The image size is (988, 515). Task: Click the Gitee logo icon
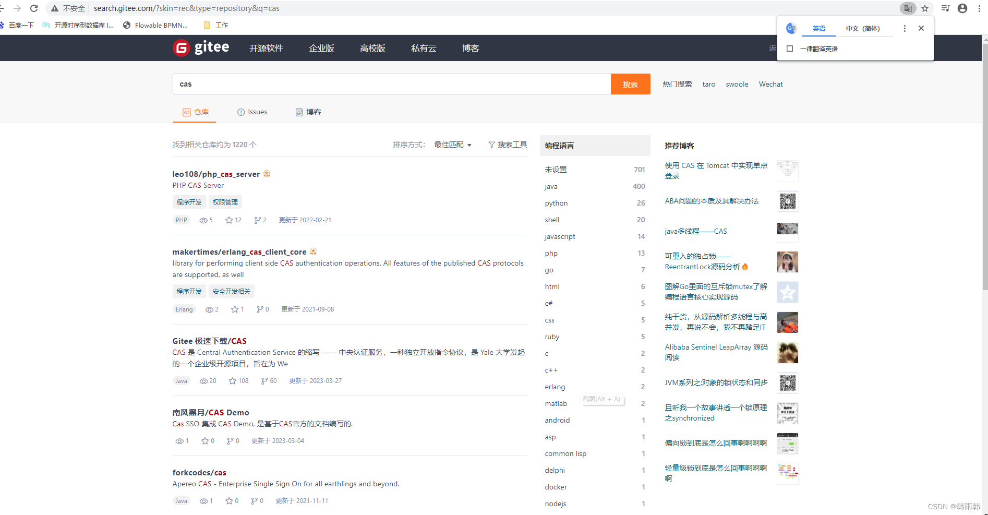(x=180, y=48)
